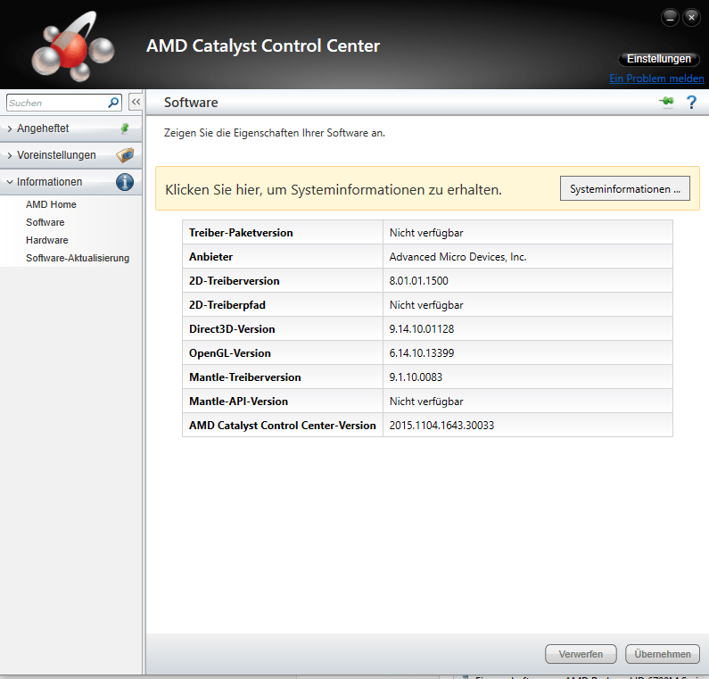
Task: Click the Voreinstellungen presets box icon
Action: [x=125, y=155]
